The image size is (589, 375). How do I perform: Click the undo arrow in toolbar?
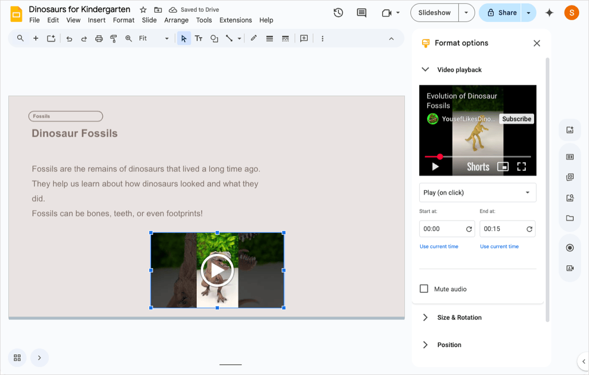point(69,38)
